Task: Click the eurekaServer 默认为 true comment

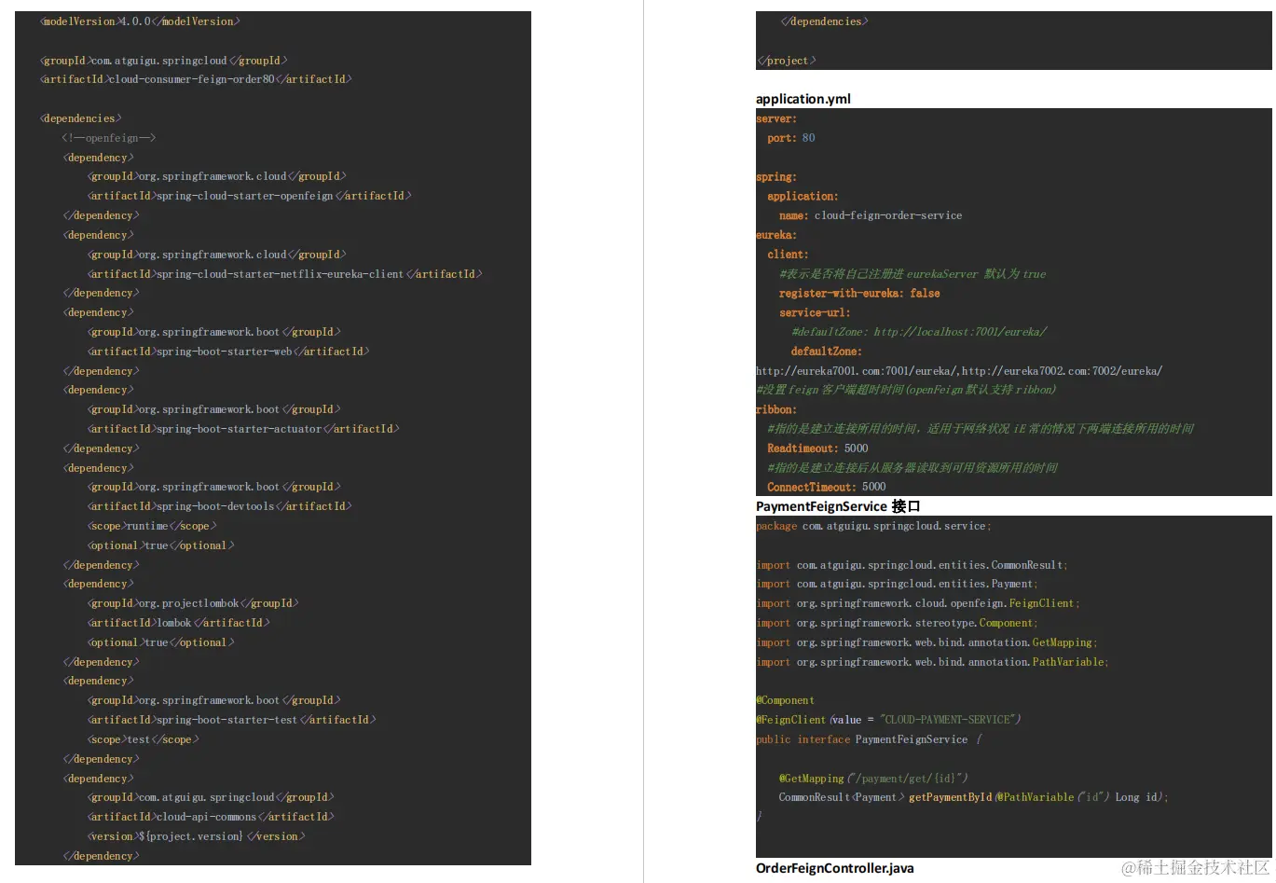Action: pos(912,274)
